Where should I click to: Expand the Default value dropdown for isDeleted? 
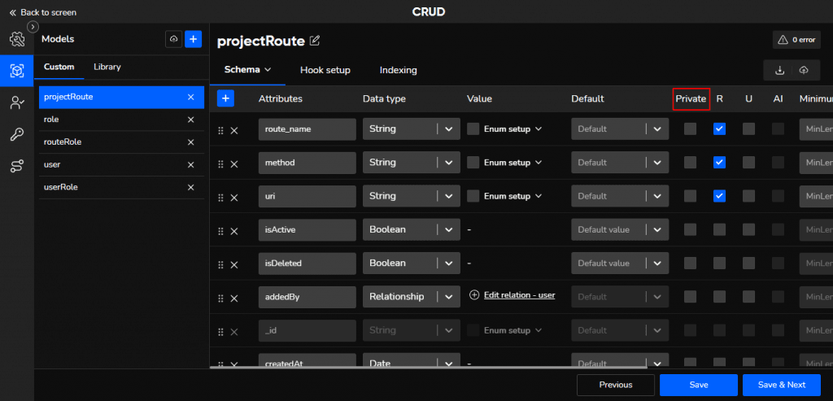point(656,264)
